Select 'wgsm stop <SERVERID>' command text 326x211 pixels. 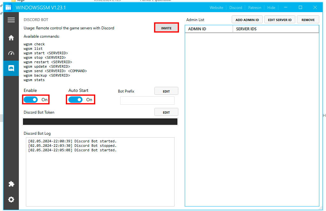[x=45, y=57]
